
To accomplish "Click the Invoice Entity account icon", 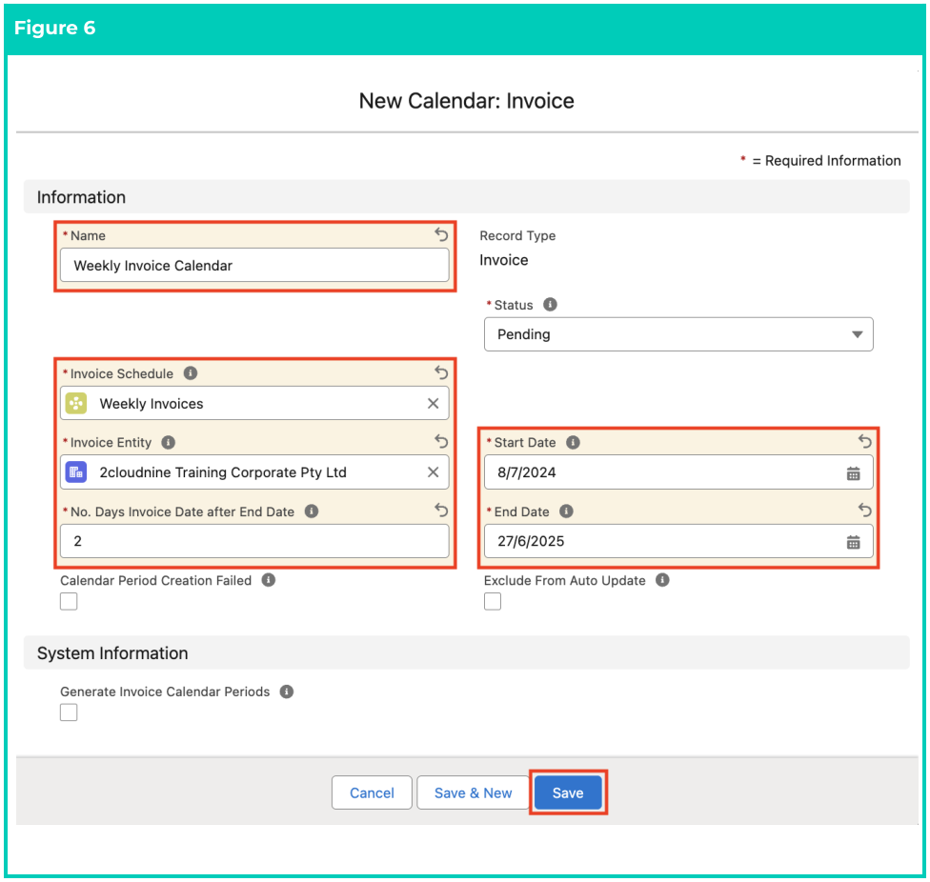I will pyautogui.click(x=76, y=472).
